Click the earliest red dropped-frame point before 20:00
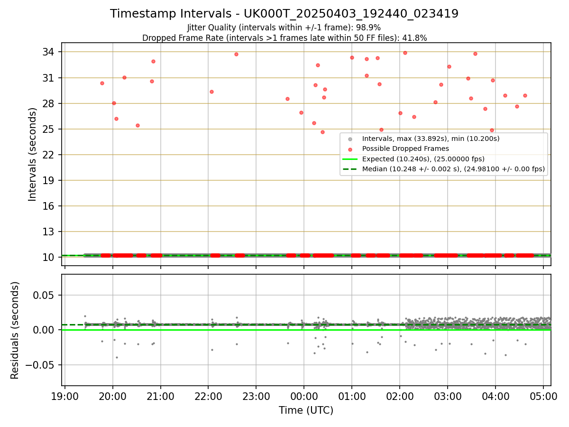 pos(102,83)
